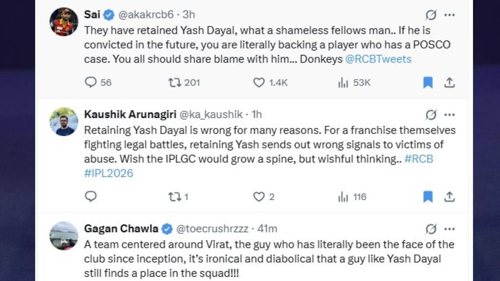Open Gagan Chawla's profile picture
The height and width of the screenshot is (281, 500).
coord(64,236)
